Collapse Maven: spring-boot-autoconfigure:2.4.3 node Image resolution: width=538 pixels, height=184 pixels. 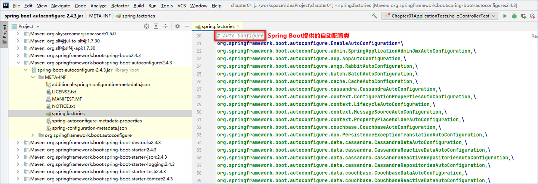18,63
